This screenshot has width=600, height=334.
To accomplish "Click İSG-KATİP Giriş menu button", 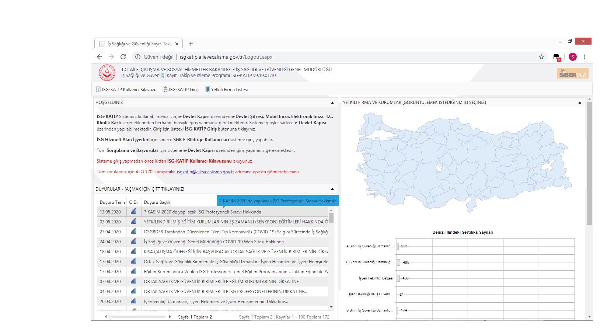I will tap(181, 90).
